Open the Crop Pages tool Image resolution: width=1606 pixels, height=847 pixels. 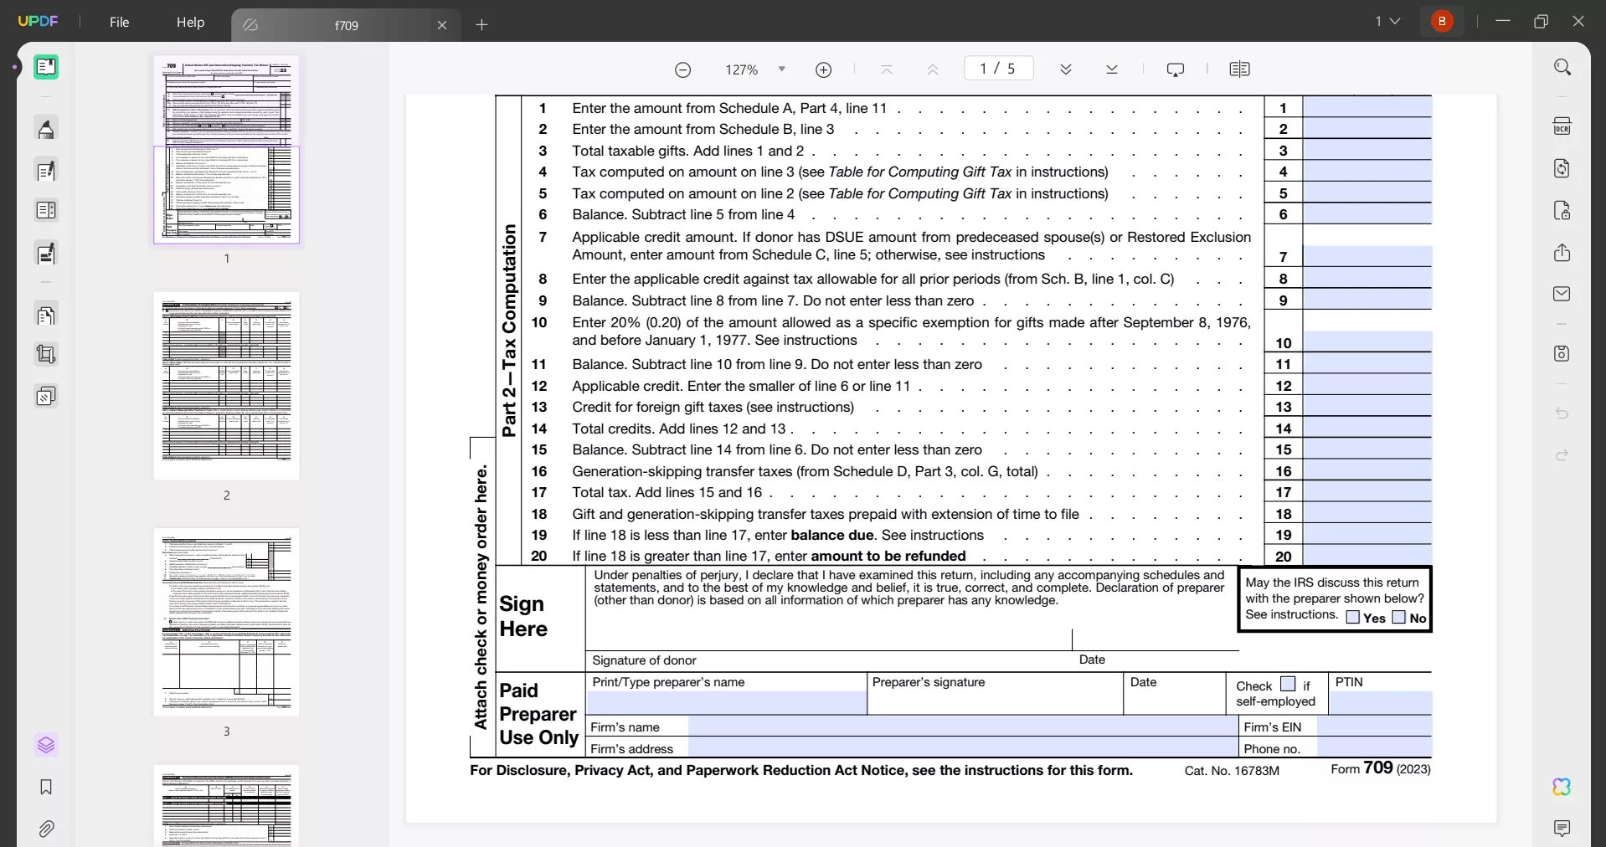(46, 355)
